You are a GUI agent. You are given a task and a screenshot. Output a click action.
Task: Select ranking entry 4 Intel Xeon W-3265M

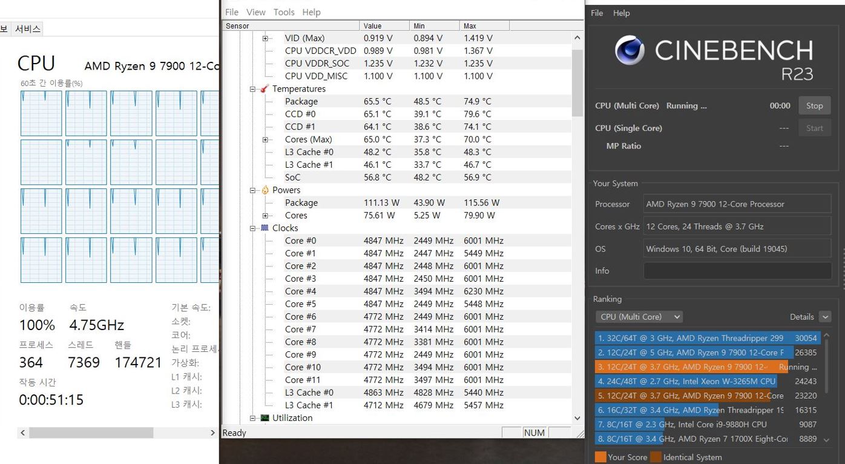(707, 381)
